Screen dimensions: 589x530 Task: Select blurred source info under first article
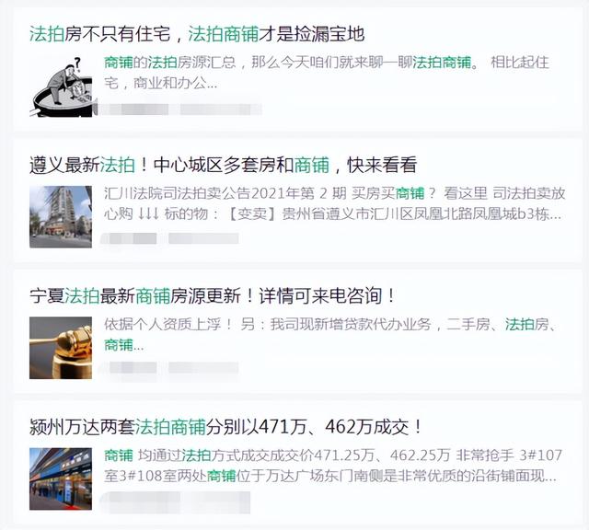pyautogui.click(x=180, y=109)
